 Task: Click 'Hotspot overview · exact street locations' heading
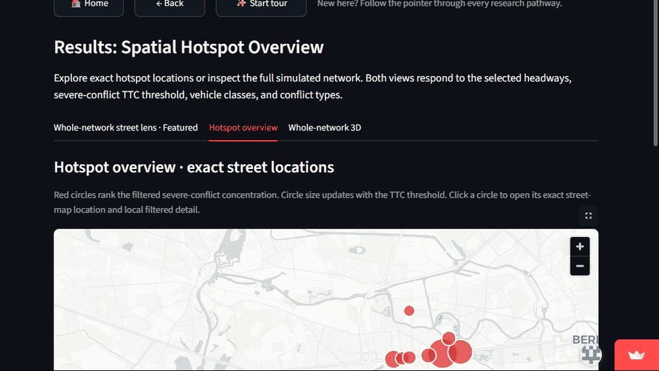[x=194, y=167]
